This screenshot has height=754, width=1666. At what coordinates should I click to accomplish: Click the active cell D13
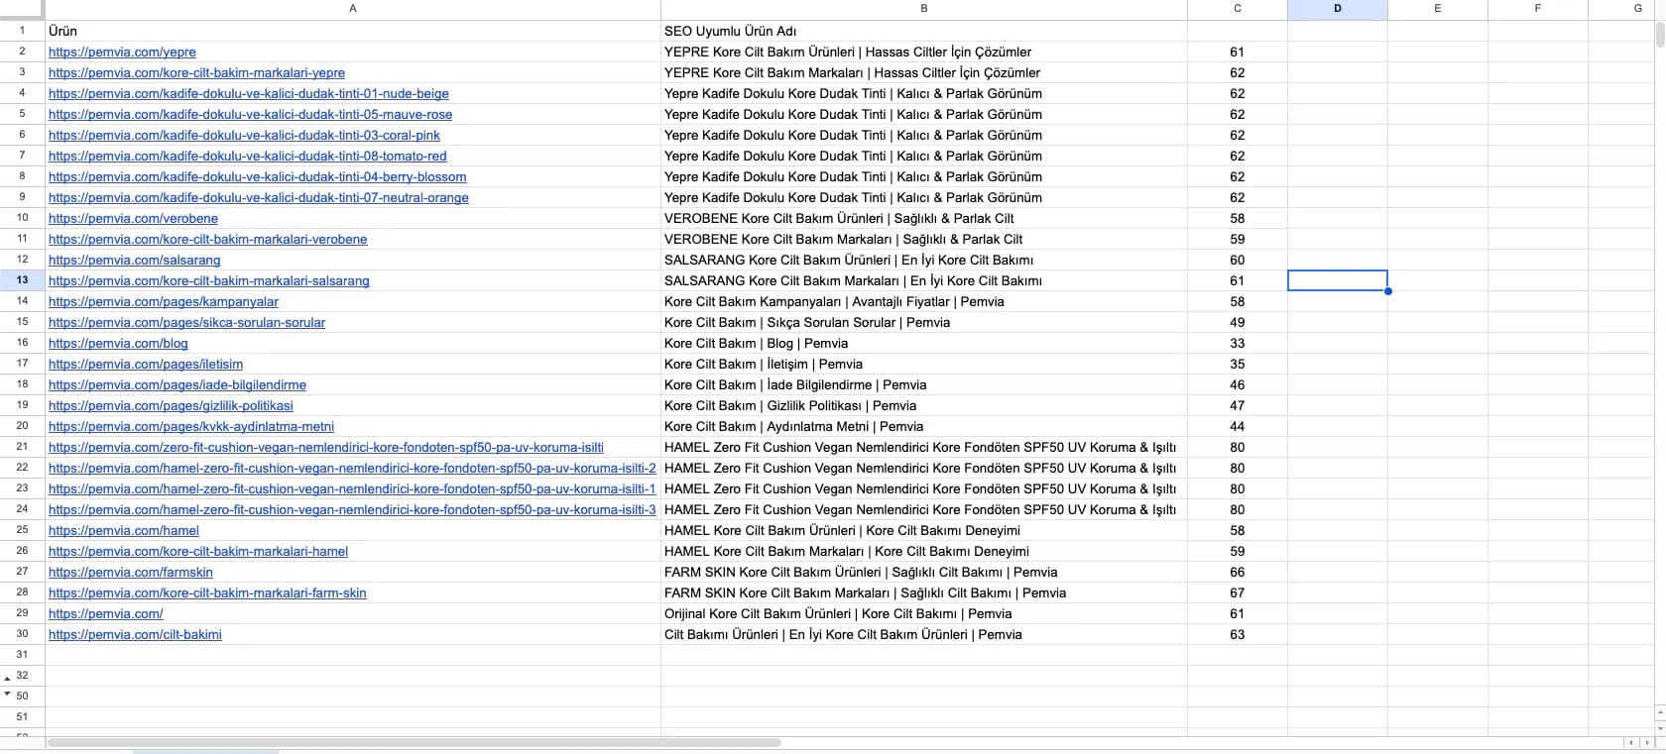point(1338,280)
